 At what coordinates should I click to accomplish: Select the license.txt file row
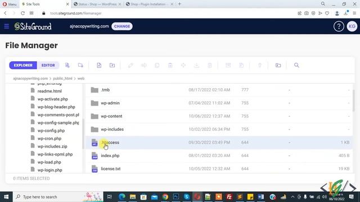coord(219,168)
